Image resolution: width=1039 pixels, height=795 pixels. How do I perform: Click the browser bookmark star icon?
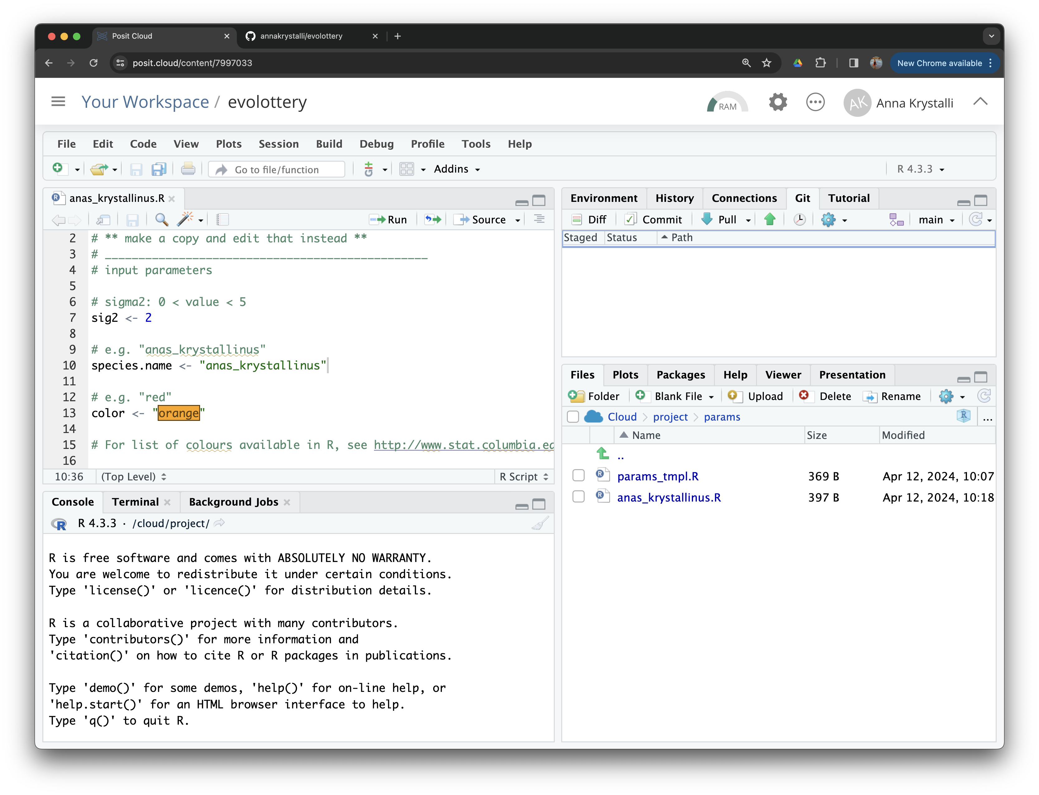click(766, 63)
